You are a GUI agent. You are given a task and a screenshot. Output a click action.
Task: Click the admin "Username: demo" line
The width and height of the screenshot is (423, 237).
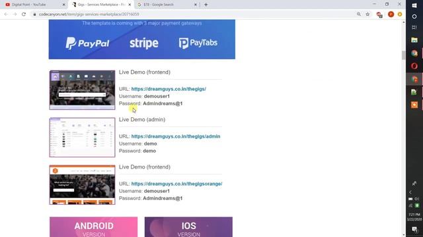pyautogui.click(x=138, y=144)
